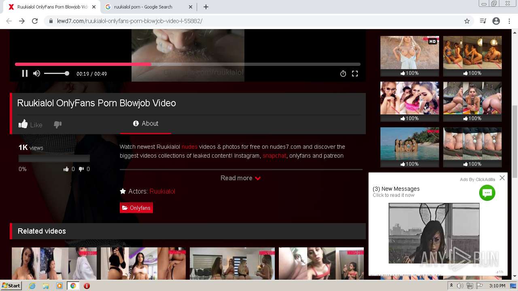Click the small thumbs-up count under views
518x291 pixels.
[x=69, y=169]
